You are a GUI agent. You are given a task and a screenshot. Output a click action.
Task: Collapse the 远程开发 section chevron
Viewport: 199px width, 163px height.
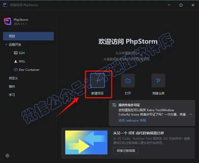click(6, 44)
